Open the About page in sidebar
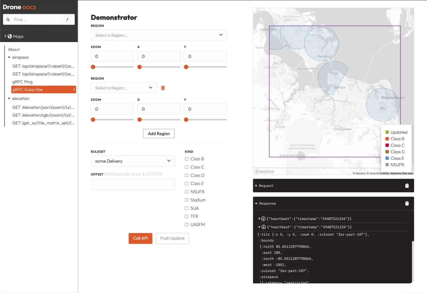Viewport: 427px width, 293px height. click(x=14, y=49)
